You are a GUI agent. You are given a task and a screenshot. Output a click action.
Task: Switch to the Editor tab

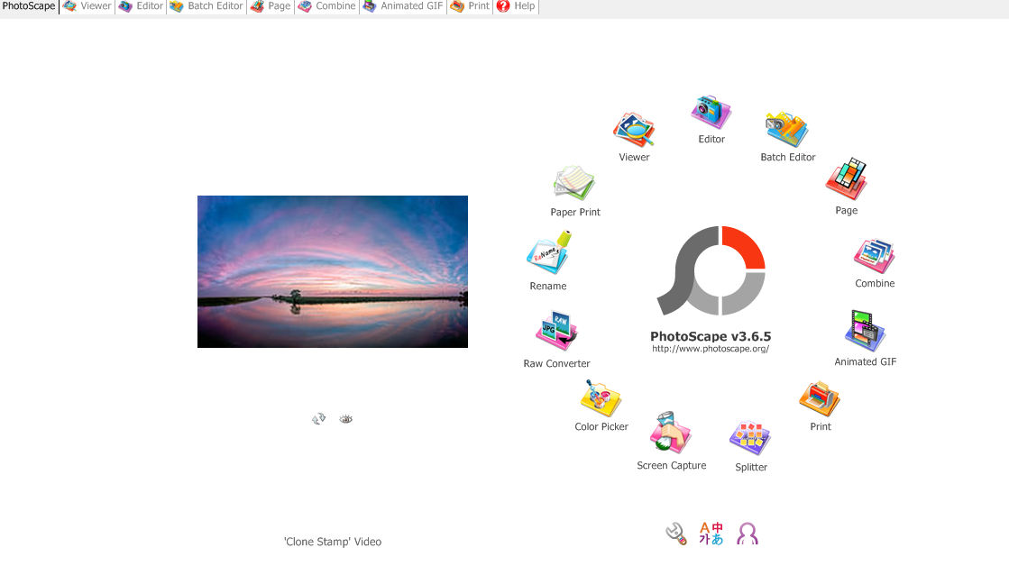pos(141,6)
